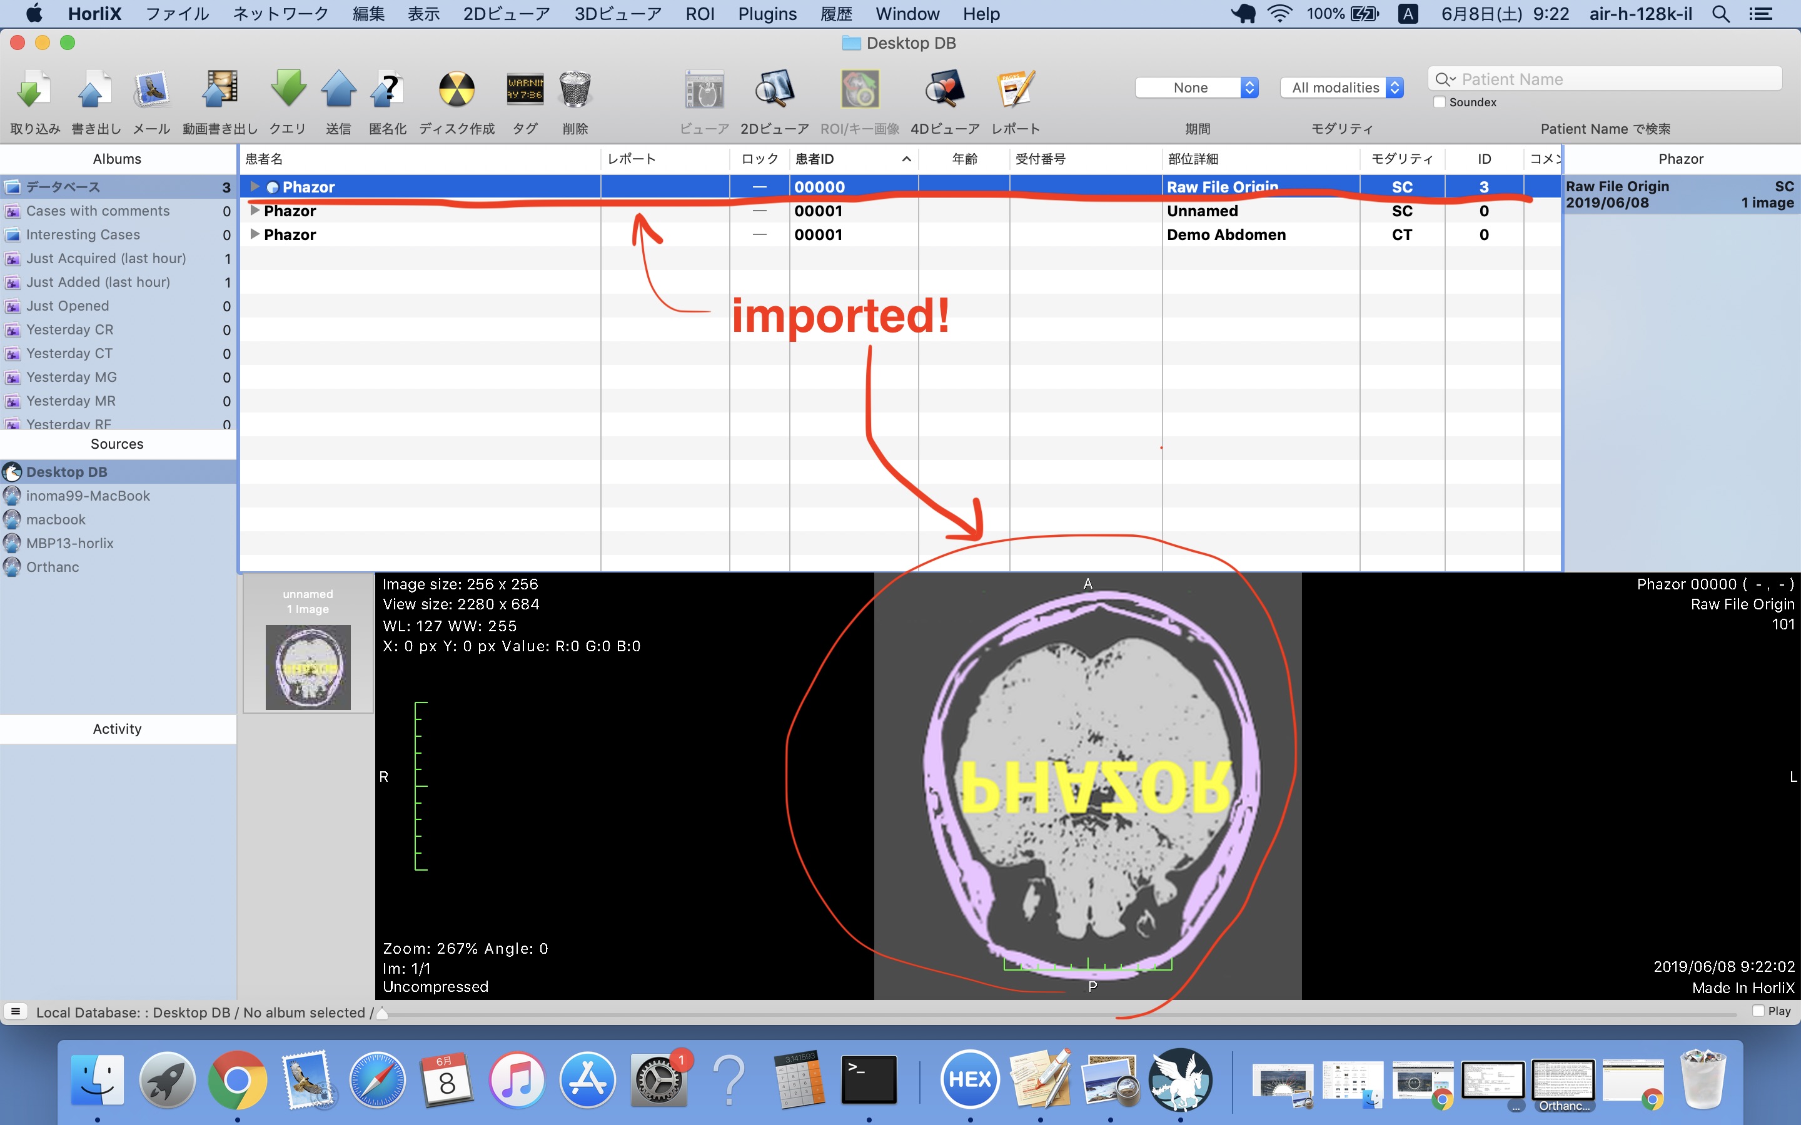Image resolution: width=1801 pixels, height=1125 pixels.
Task: Open the 4Dビューア toolbar icon
Action: pyautogui.click(x=945, y=91)
